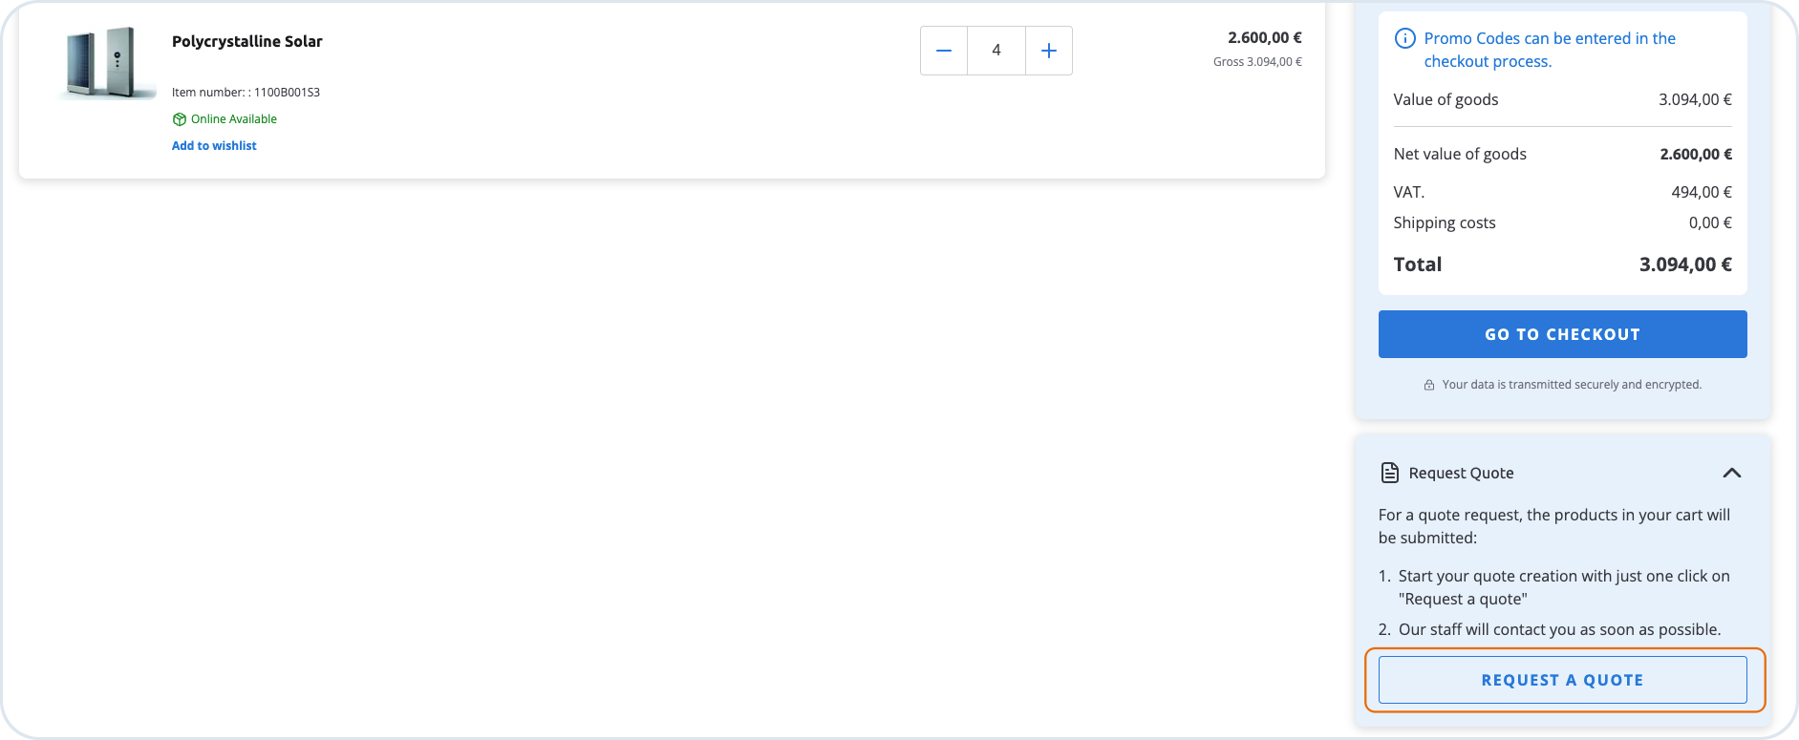Click the quantity input field showing 4

tap(996, 51)
